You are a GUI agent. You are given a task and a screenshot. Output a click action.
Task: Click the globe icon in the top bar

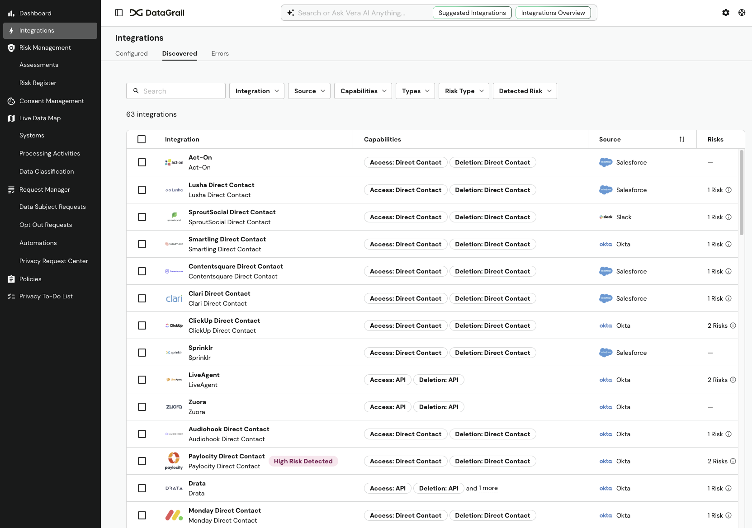[742, 13]
